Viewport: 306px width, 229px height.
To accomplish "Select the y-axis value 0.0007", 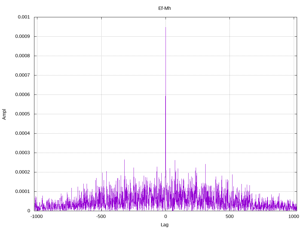I will click(22, 75).
